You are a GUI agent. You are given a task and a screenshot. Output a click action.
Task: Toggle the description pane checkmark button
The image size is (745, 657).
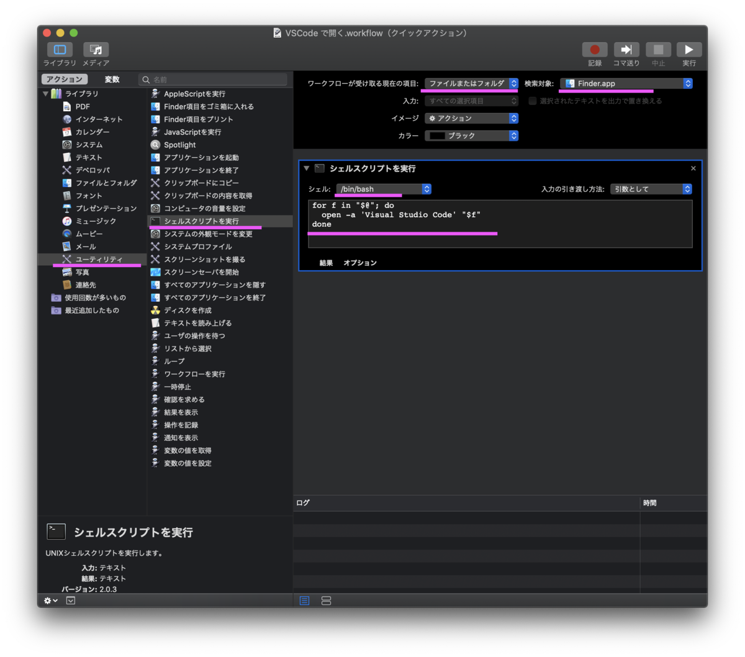(71, 600)
